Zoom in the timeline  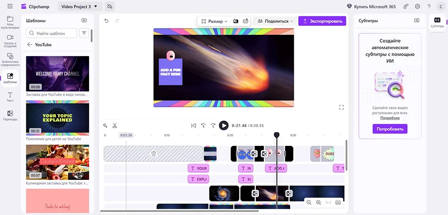[x=319, y=203]
